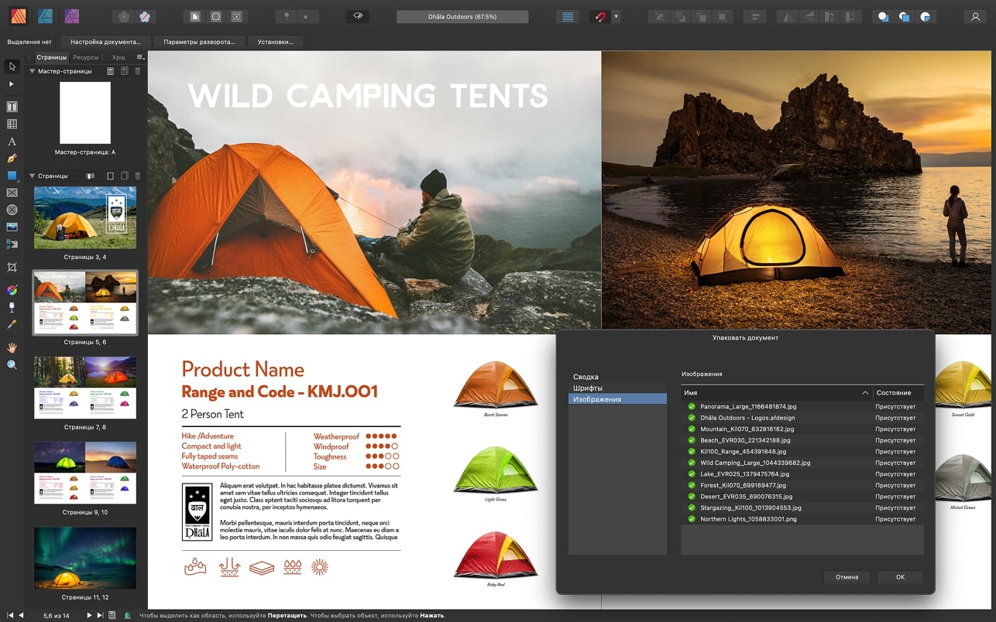
Task: Select the Crop tool
Action: point(12,267)
